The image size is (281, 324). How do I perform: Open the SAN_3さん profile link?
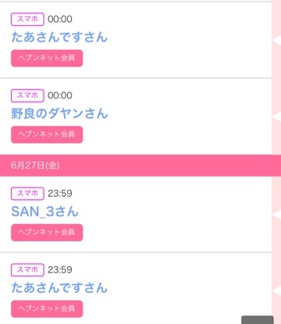(44, 212)
